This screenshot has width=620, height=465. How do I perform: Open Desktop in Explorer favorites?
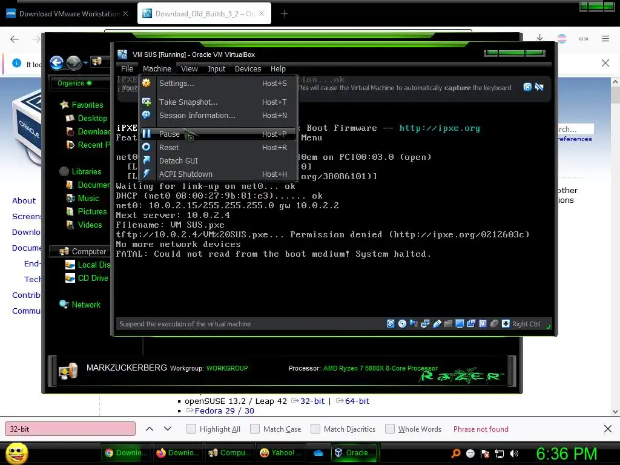[x=92, y=118]
